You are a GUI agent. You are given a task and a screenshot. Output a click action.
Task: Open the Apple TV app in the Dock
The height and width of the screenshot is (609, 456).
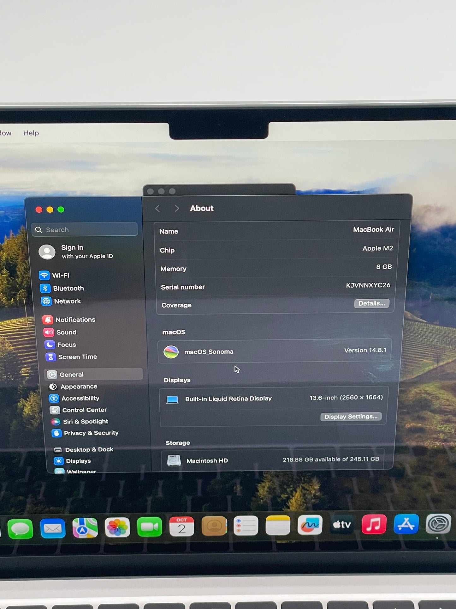[342, 525]
